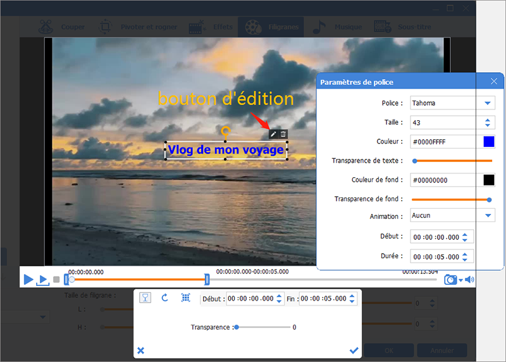Adjust Transparence de fond slider handle
The height and width of the screenshot is (362, 506).
489,200
